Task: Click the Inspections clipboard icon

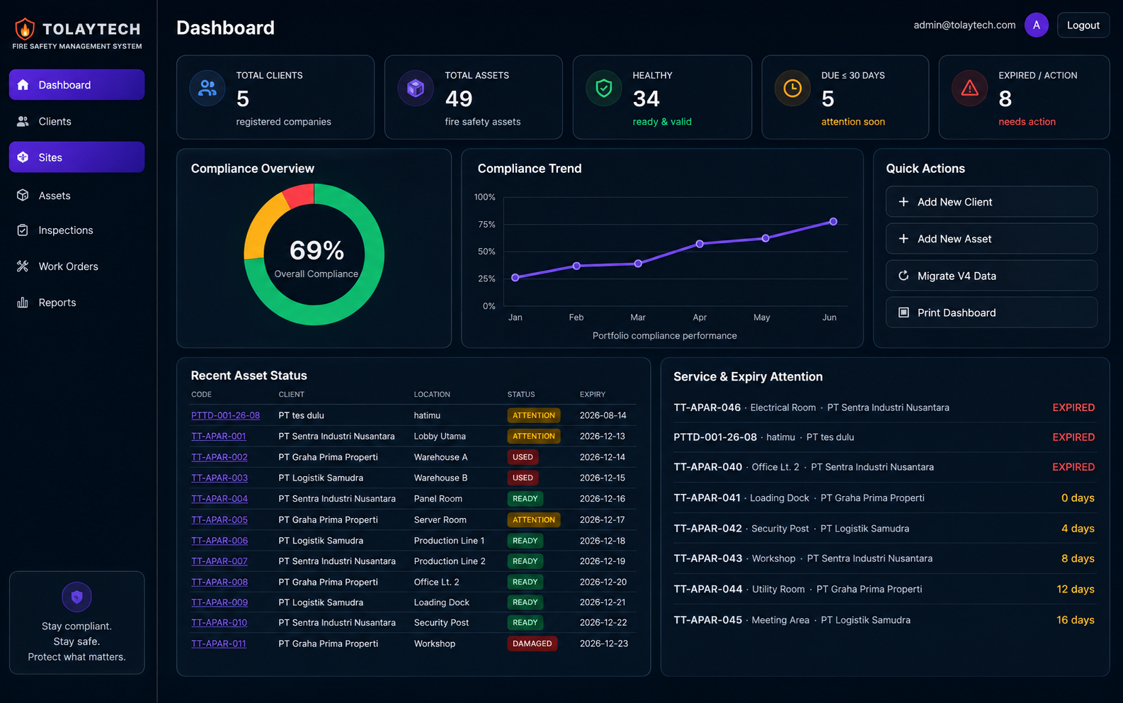Action: pos(23,230)
